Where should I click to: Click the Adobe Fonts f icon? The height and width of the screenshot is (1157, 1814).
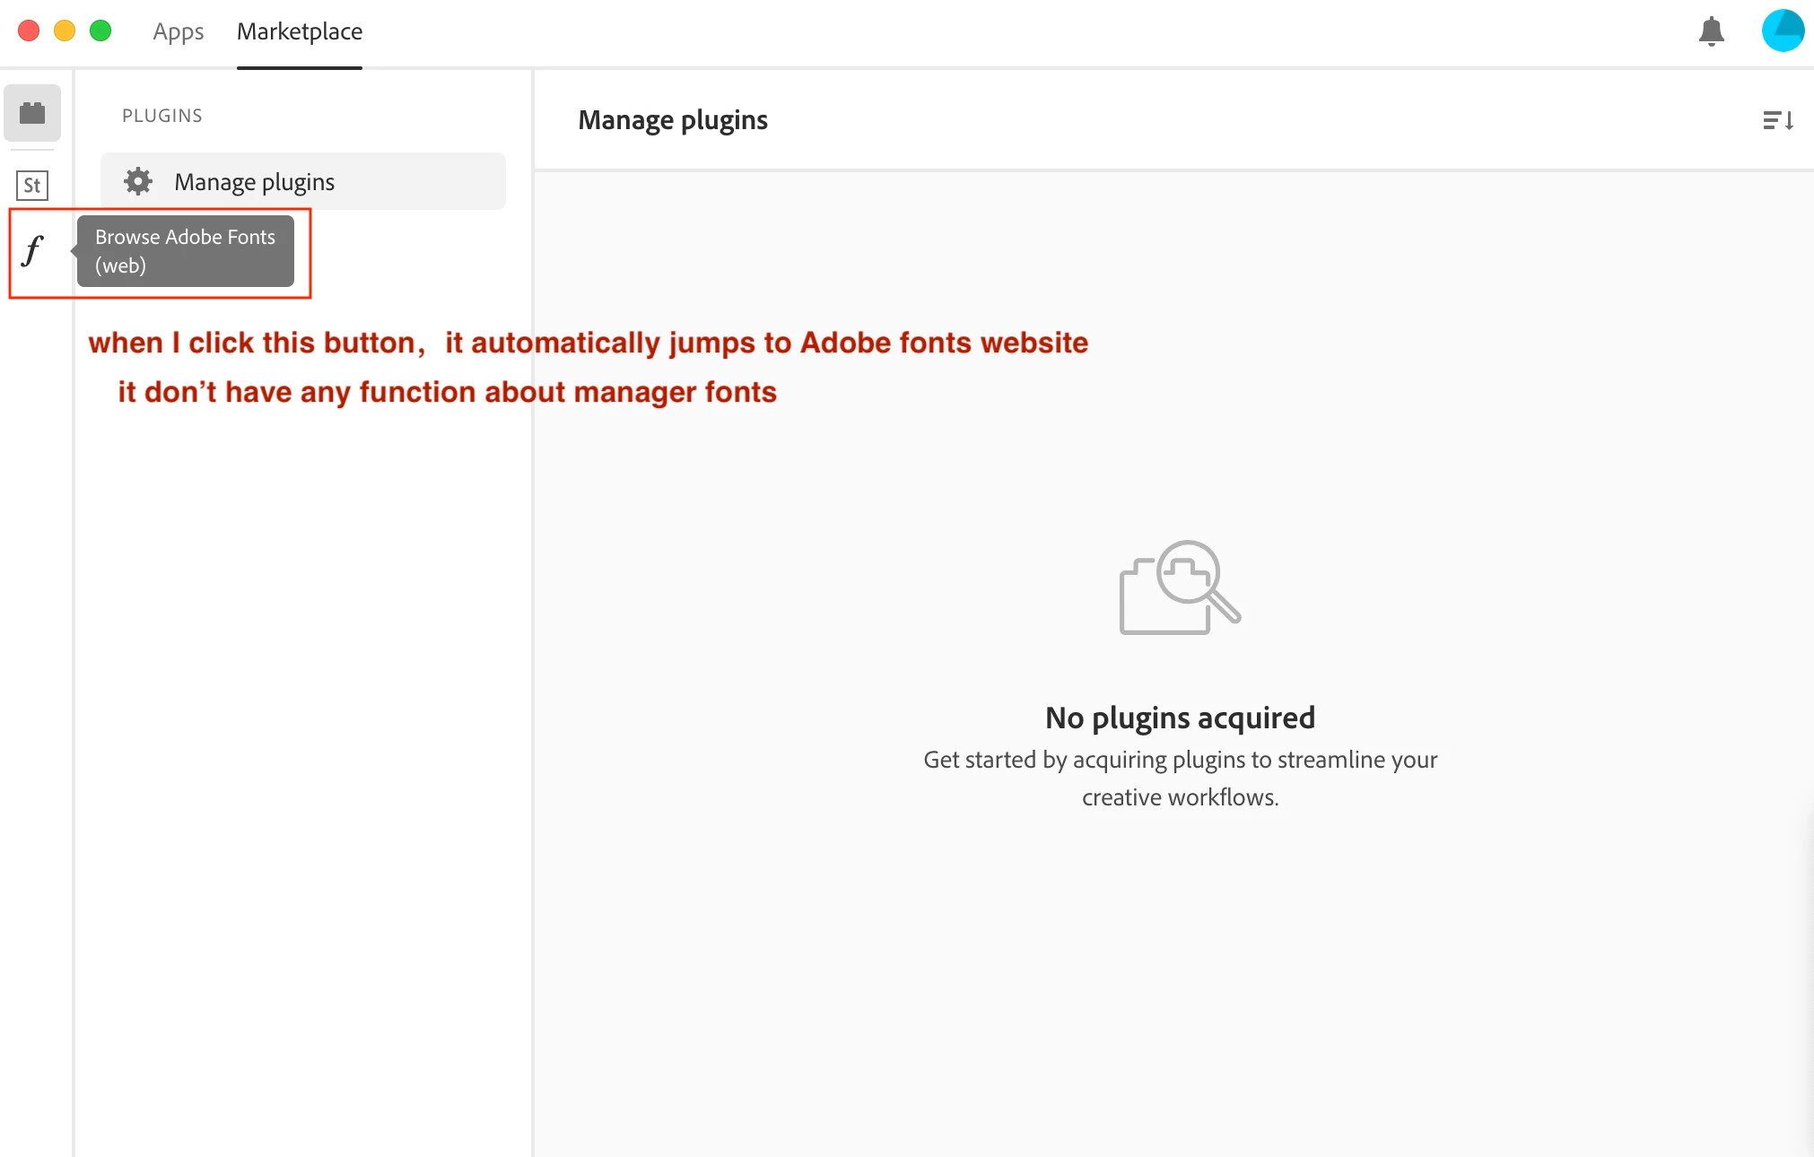[x=33, y=250]
